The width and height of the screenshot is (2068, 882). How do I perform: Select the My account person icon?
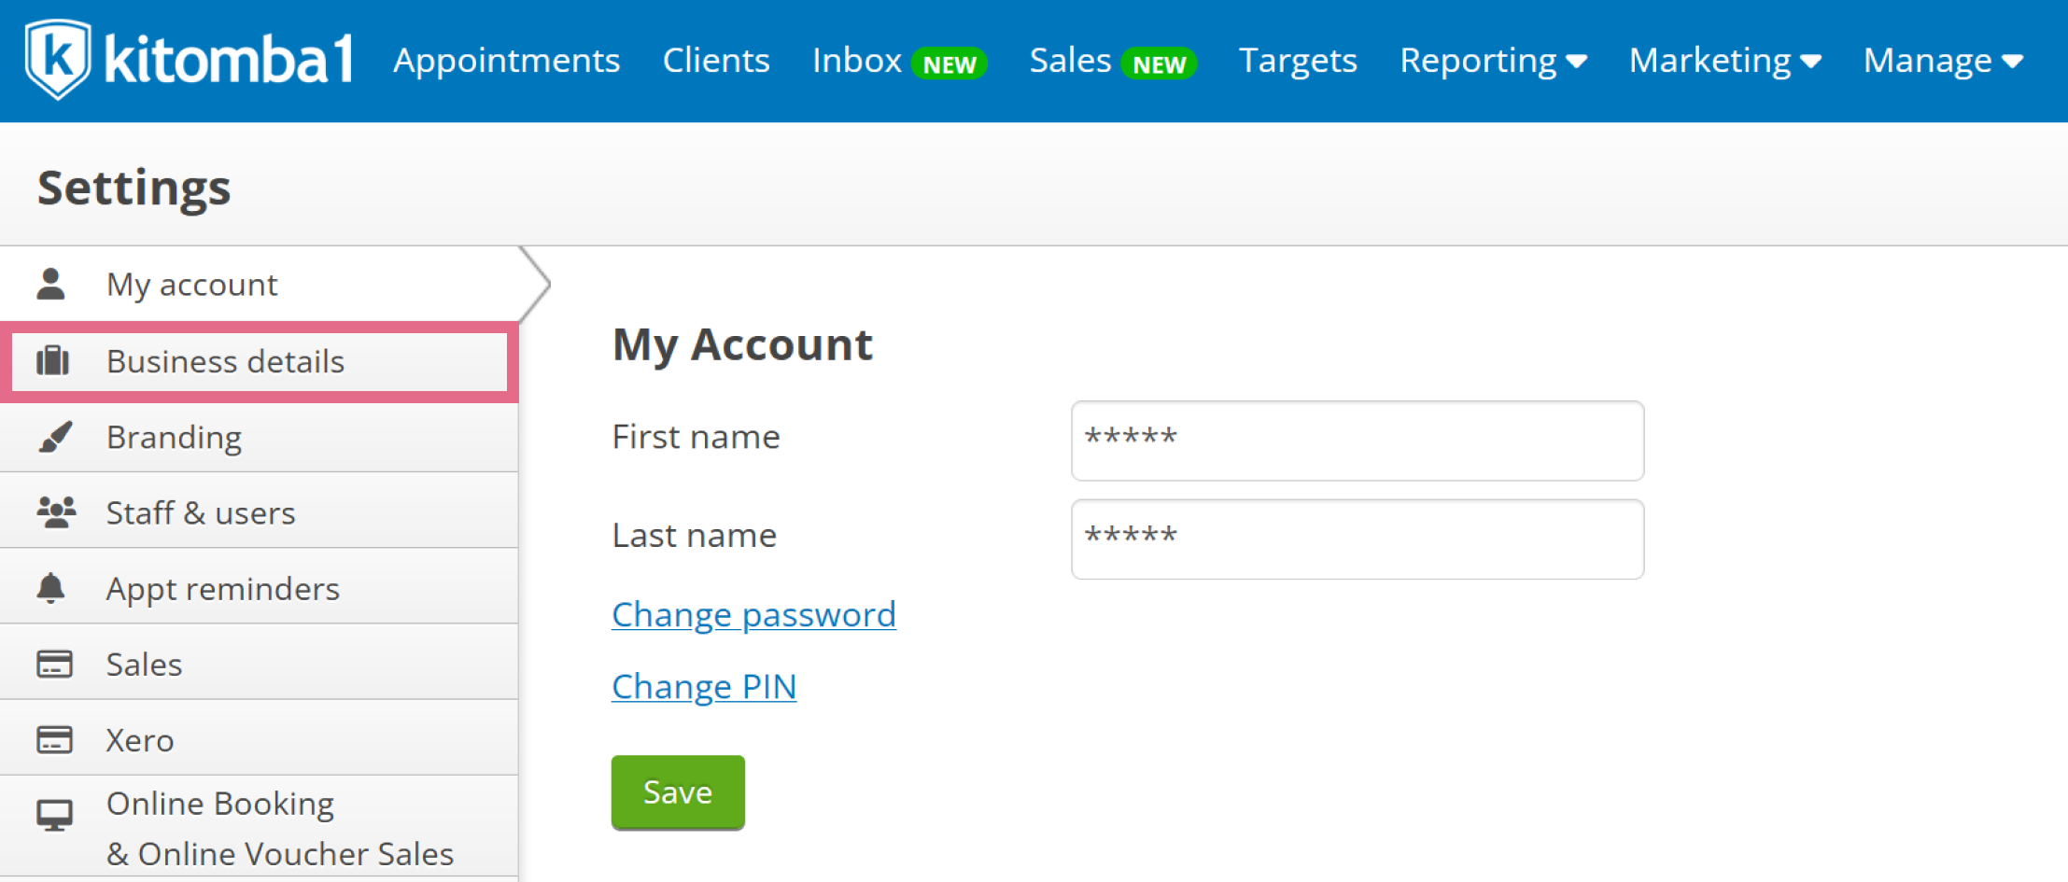tap(51, 284)
